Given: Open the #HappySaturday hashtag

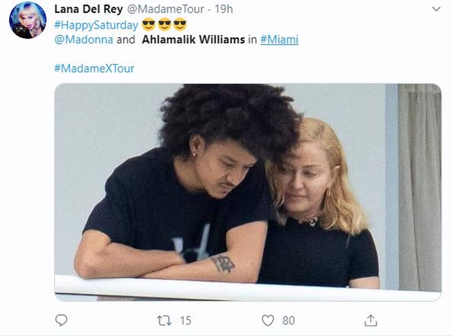Looking at the screenshot, I should 96,25.
